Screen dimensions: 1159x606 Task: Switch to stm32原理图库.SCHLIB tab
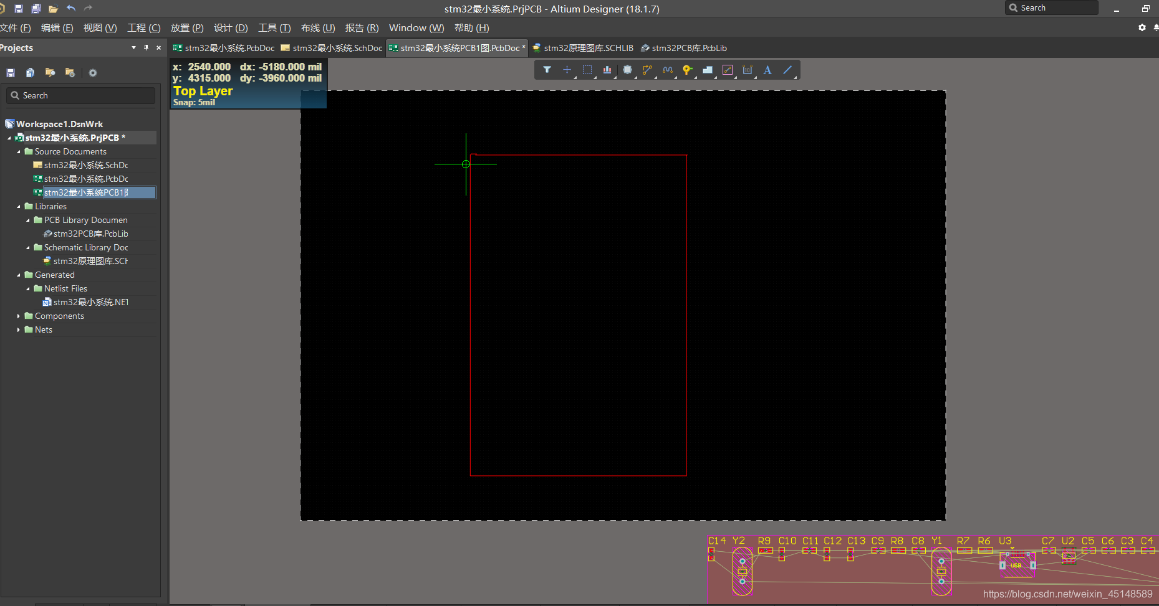click(588, 48)
